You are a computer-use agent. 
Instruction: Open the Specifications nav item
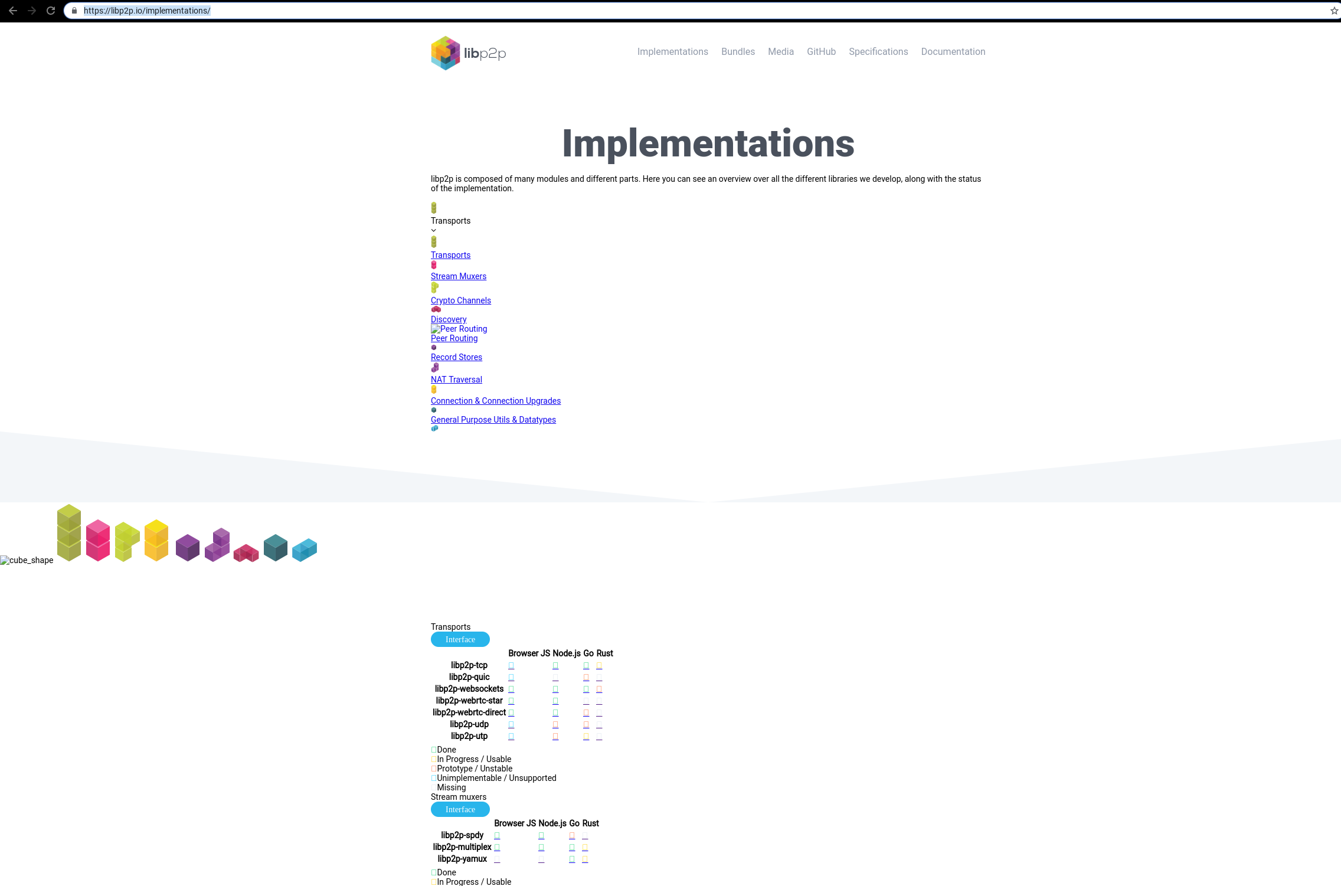[878, 52]
